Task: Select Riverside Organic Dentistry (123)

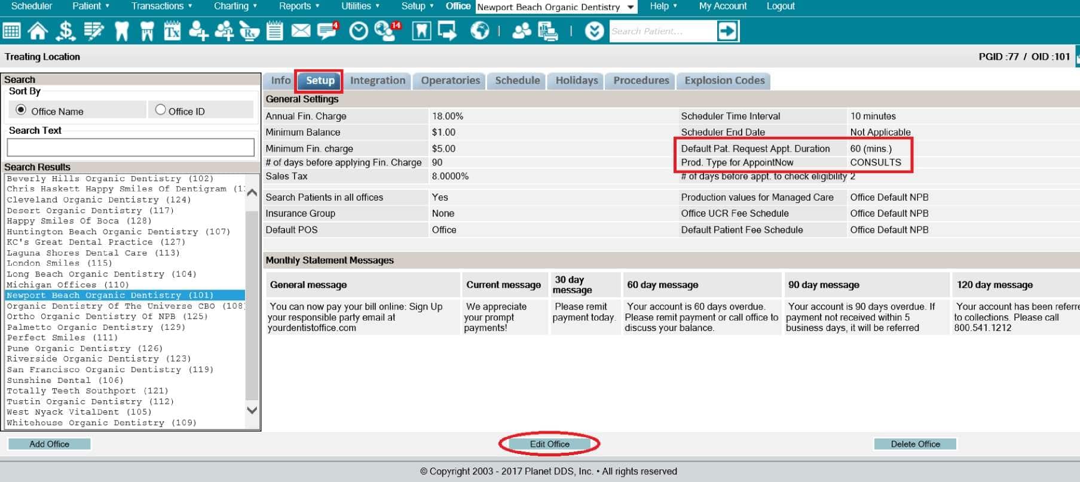Action: 99,358
